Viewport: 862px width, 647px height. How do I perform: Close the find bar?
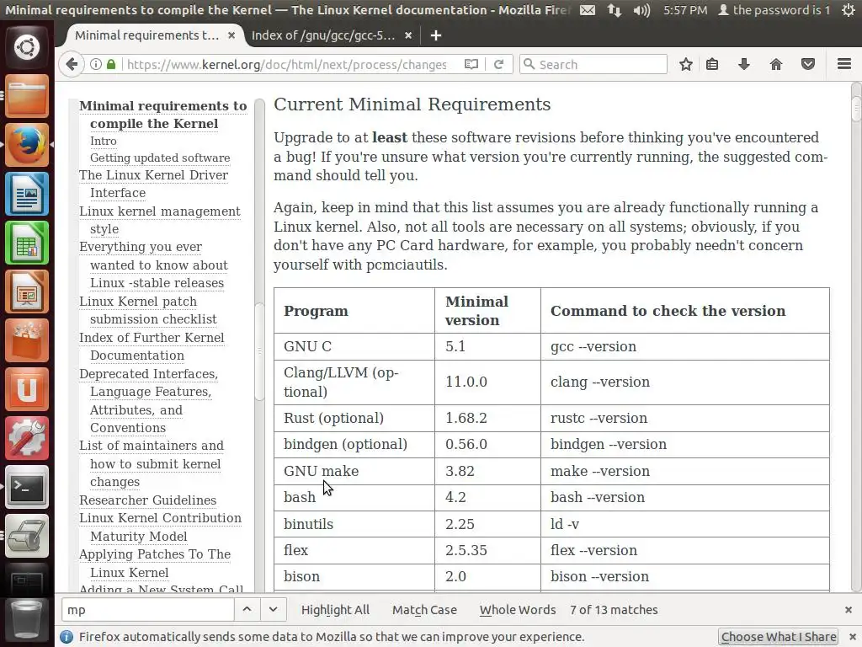click(849, 610)
